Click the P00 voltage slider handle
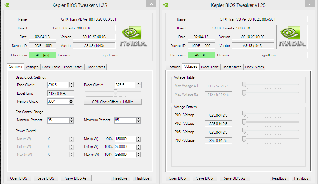The image size is (318, 184). 244,114
